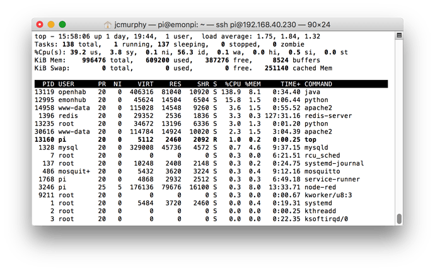Screen dimensions: 435x271
Task: Click the home folder icon in title bar
Action: pyautogui.click(x=107, y=25)
